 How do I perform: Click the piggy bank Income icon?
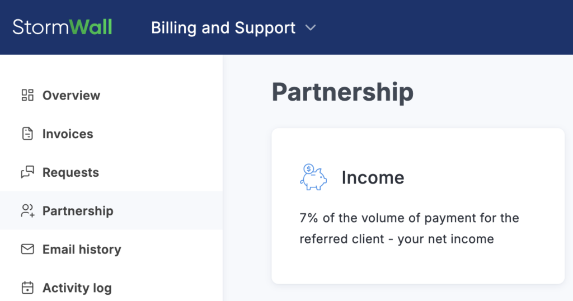click(x=313, y=177)
